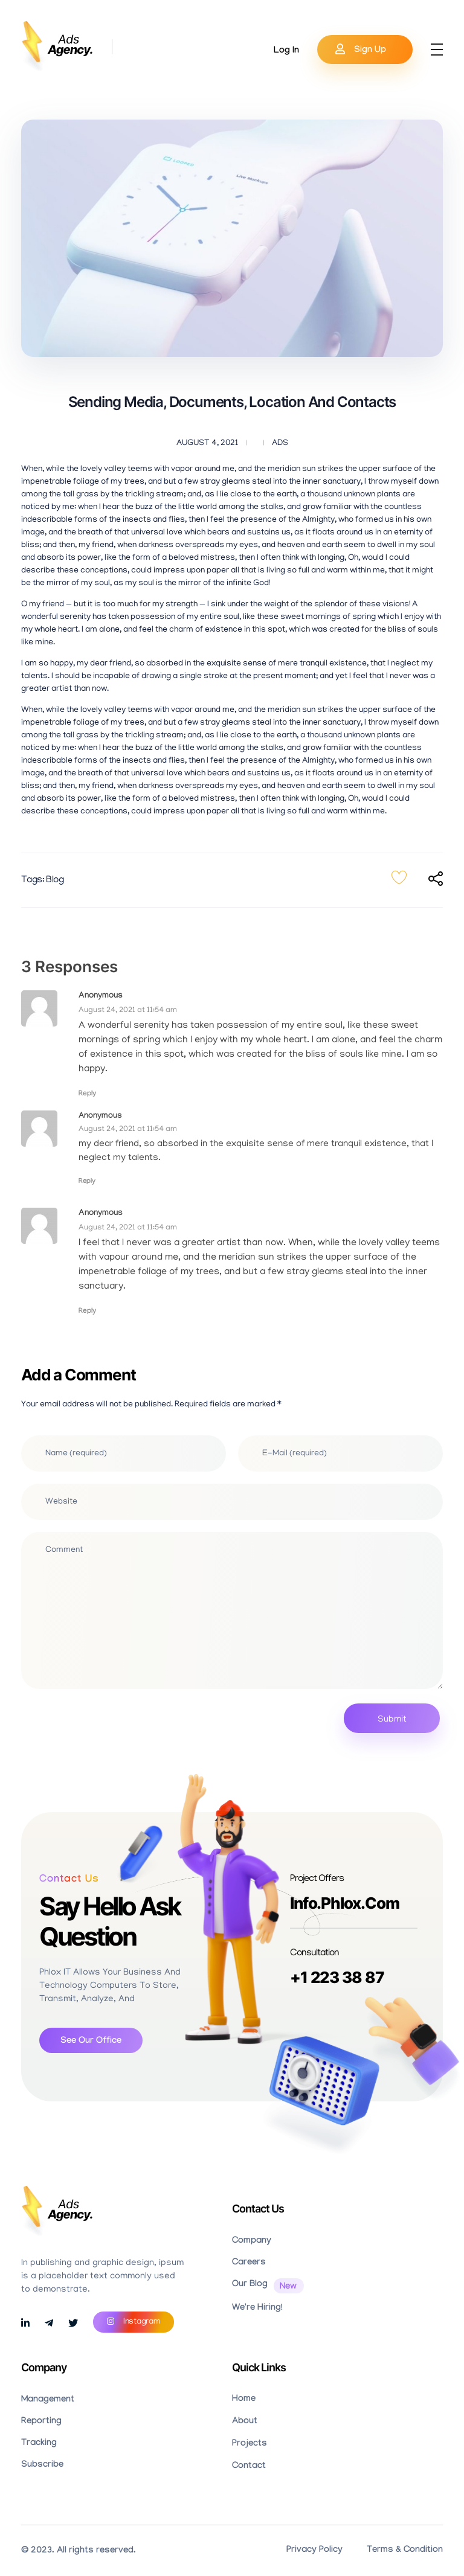
Task: Click the Ads Agency logo in header
Action: [58, 45]
